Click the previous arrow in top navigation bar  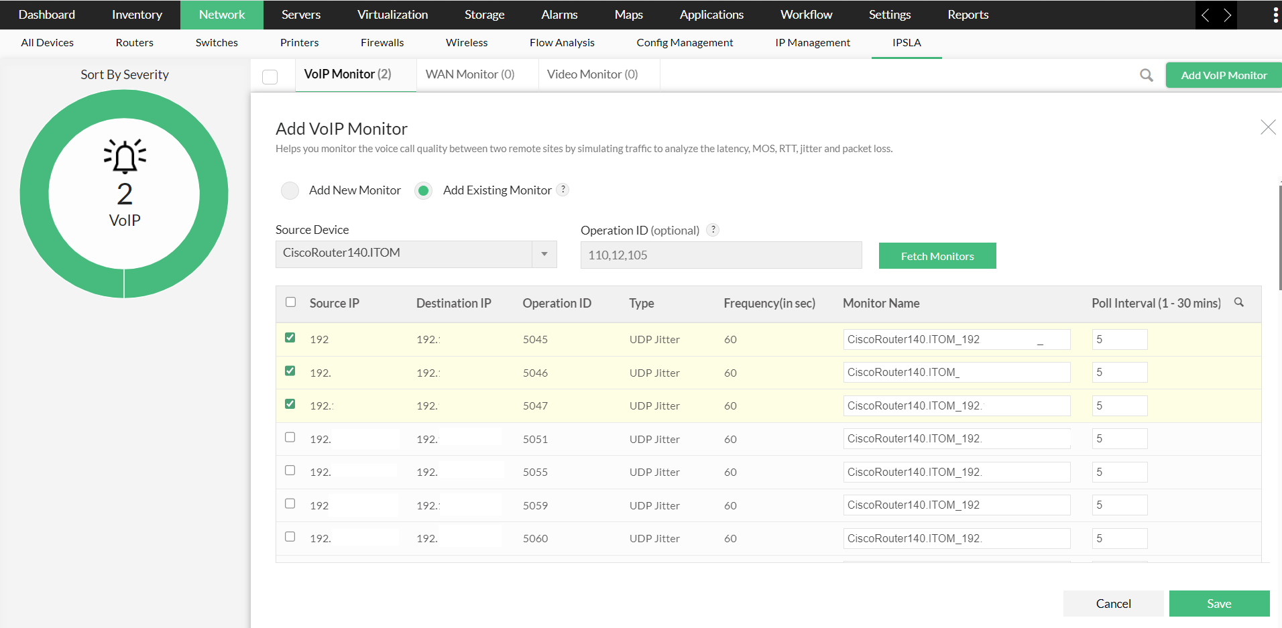point(1206,15)
